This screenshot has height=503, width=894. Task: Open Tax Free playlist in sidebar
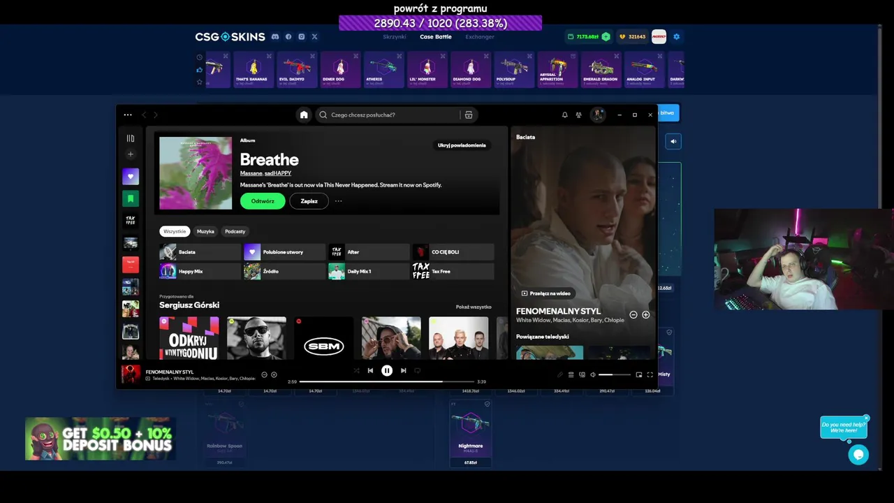131,220
